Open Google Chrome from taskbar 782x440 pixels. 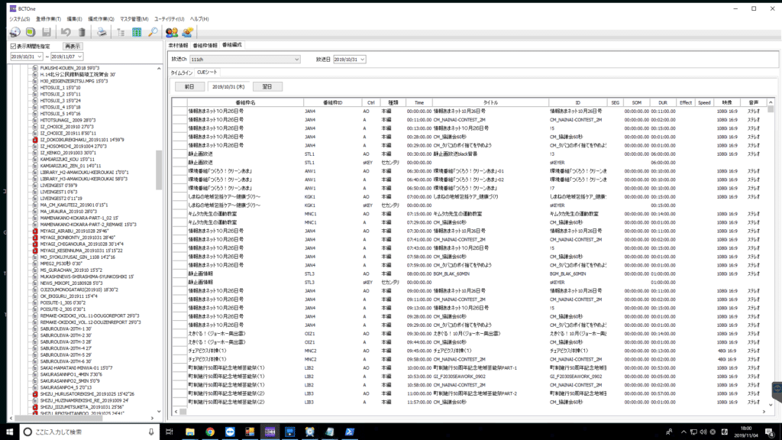[x=210, y=432]
